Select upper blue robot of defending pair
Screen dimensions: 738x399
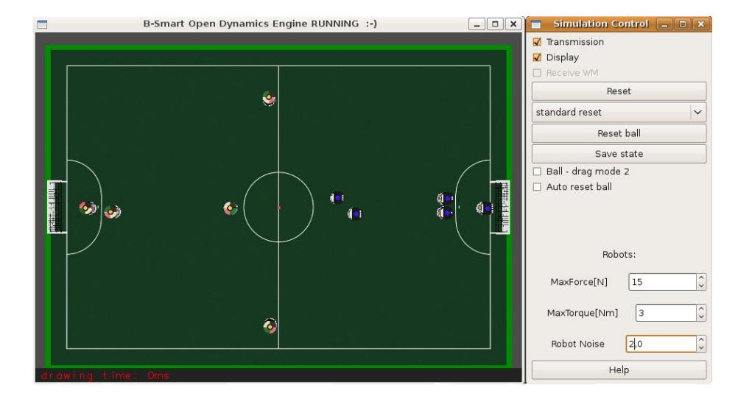(445, 199)
